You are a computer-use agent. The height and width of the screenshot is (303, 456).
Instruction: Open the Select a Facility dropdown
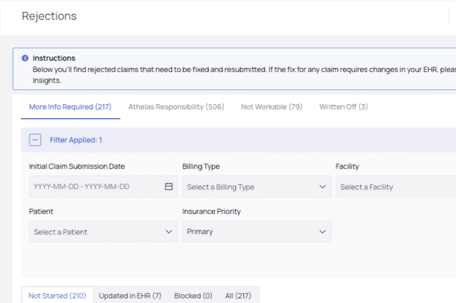[x=395, y=187]
